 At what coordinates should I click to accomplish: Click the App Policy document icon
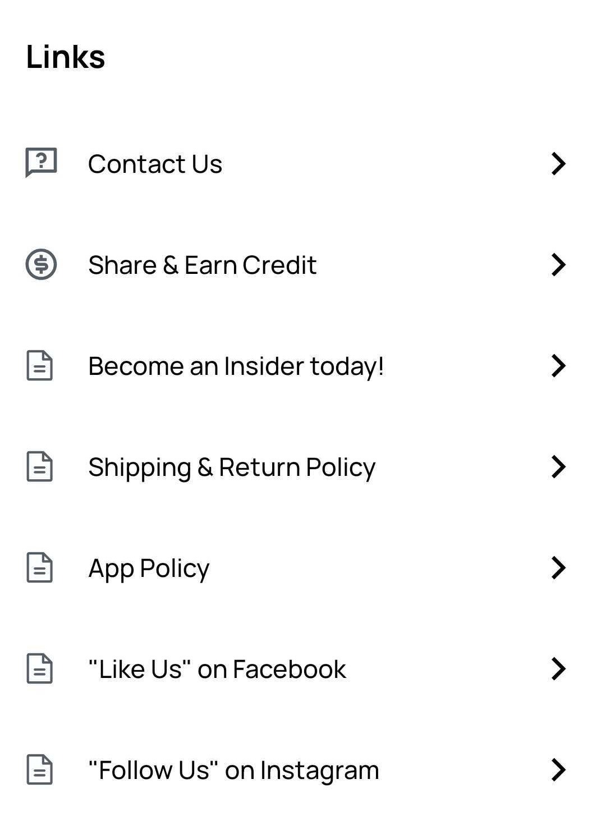pos(40,568)
